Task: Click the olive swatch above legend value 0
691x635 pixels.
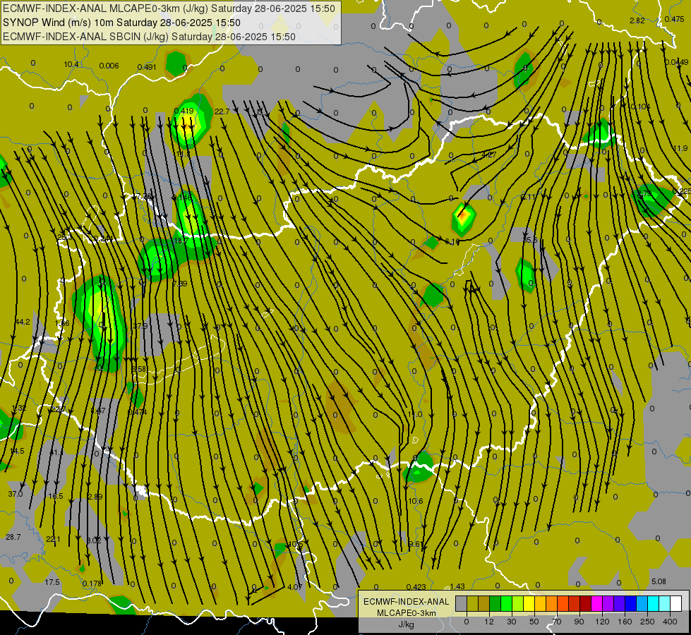Action: click(472, 603)
